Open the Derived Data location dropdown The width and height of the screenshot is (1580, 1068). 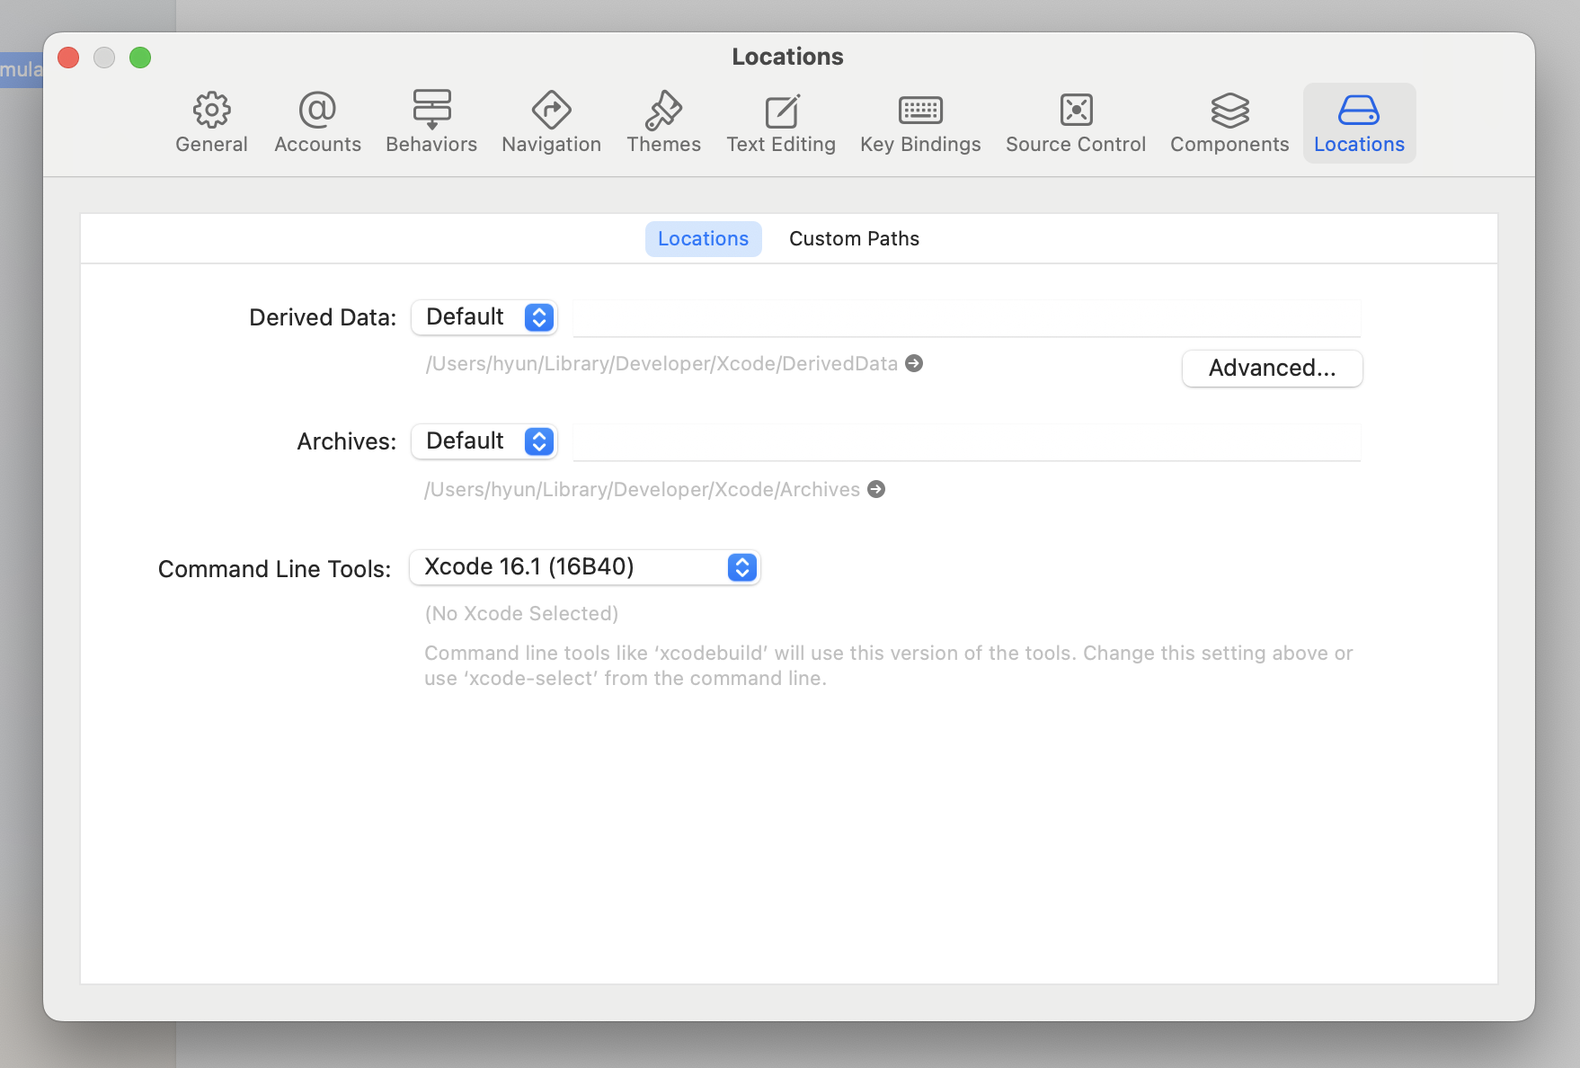484,317
